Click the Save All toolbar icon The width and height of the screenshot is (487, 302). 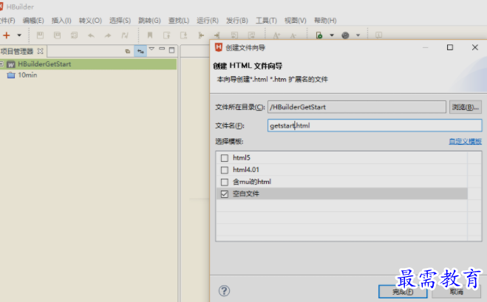[x=74, y=35]
